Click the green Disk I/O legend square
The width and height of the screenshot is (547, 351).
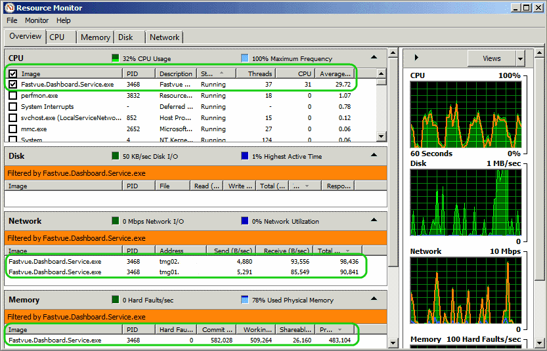[x=115, y=155]
